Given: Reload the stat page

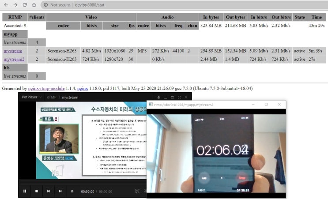Looking at the screenshot, I should click(25, 5).
